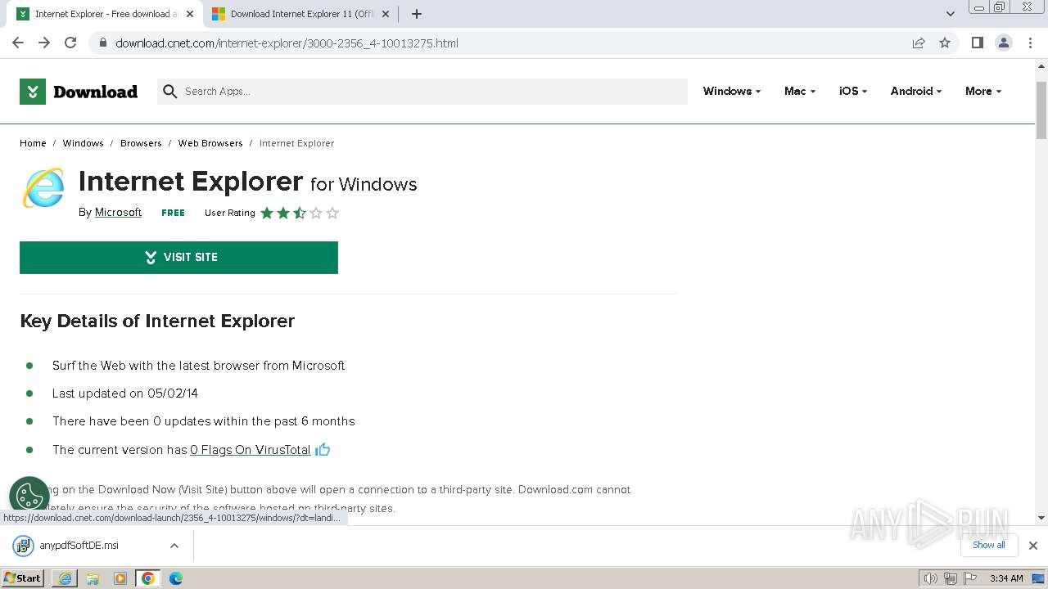Click the taskbar clock 3:34 AM
Viewport: 1048px width, 589px height.
(1006, 578)
